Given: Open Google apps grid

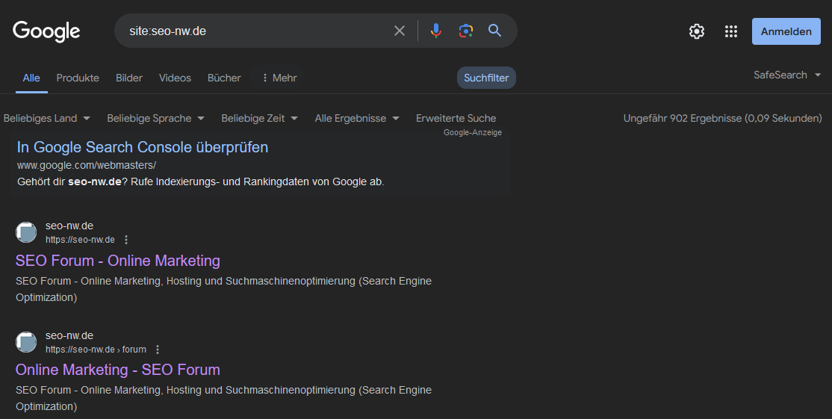Looking at the screenshot, I should [731, 31].
